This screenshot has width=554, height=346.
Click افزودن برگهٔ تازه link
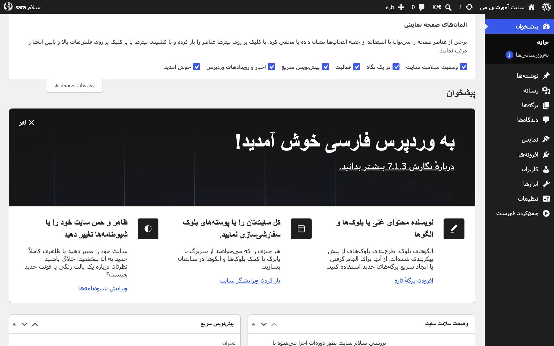(x=414, y=281)
